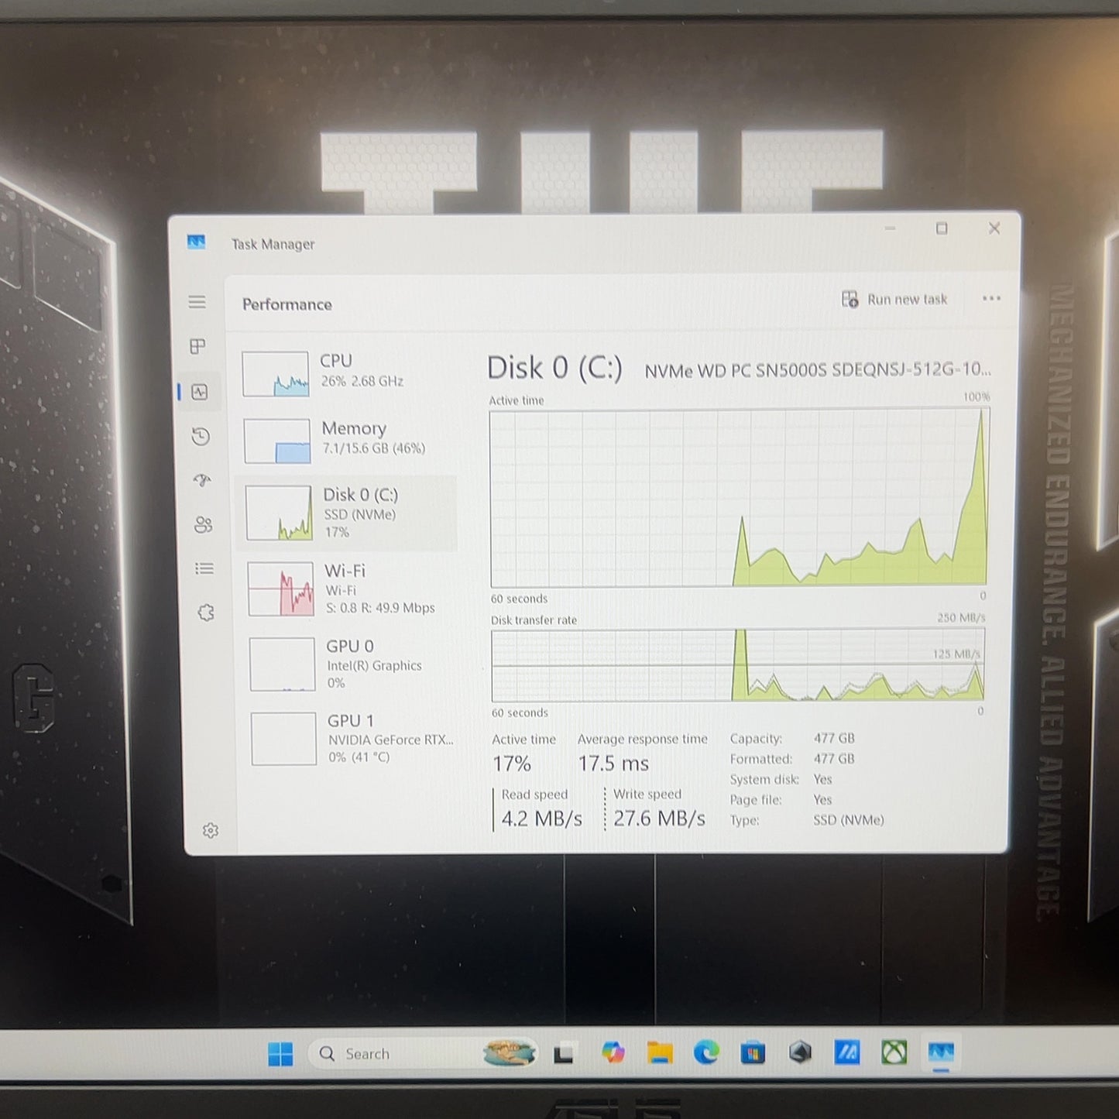Click the 17% Active time value
Image resolution: width=1119 pixels, height=1119 pixels.
coord(512,764)
